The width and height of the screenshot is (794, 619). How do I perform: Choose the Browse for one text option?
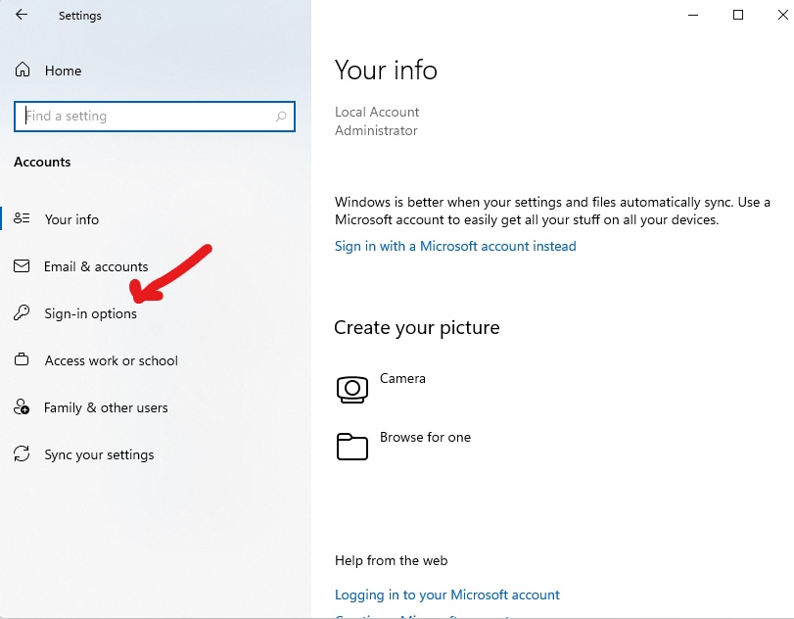click(425, 437)
